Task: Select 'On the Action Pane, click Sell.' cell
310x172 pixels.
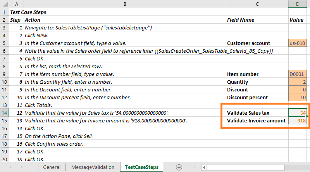Action: pos(125,136)
